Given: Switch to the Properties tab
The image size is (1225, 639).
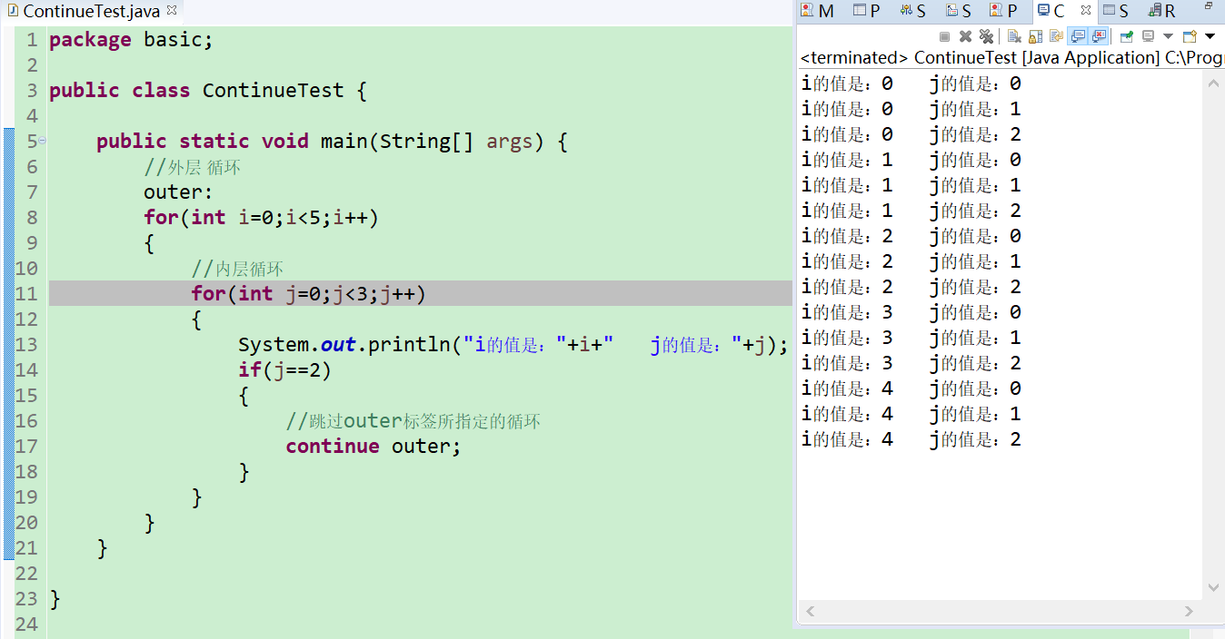Looking at the screenshot, I should click(868, 10).
